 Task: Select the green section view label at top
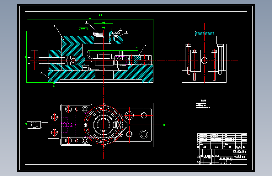tap(101, 15)
